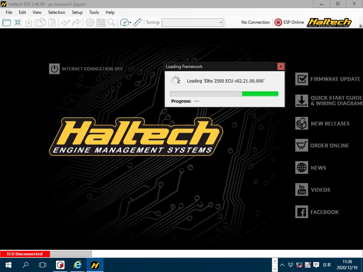Click the ruler measurement toolbar icon
This screenshot has height=272, width=363.
(x=138, y=22)
